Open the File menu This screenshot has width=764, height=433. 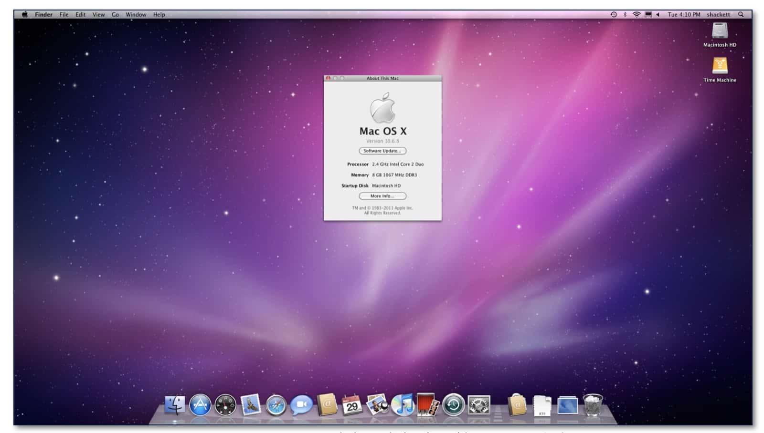click(x=64, y=14)
